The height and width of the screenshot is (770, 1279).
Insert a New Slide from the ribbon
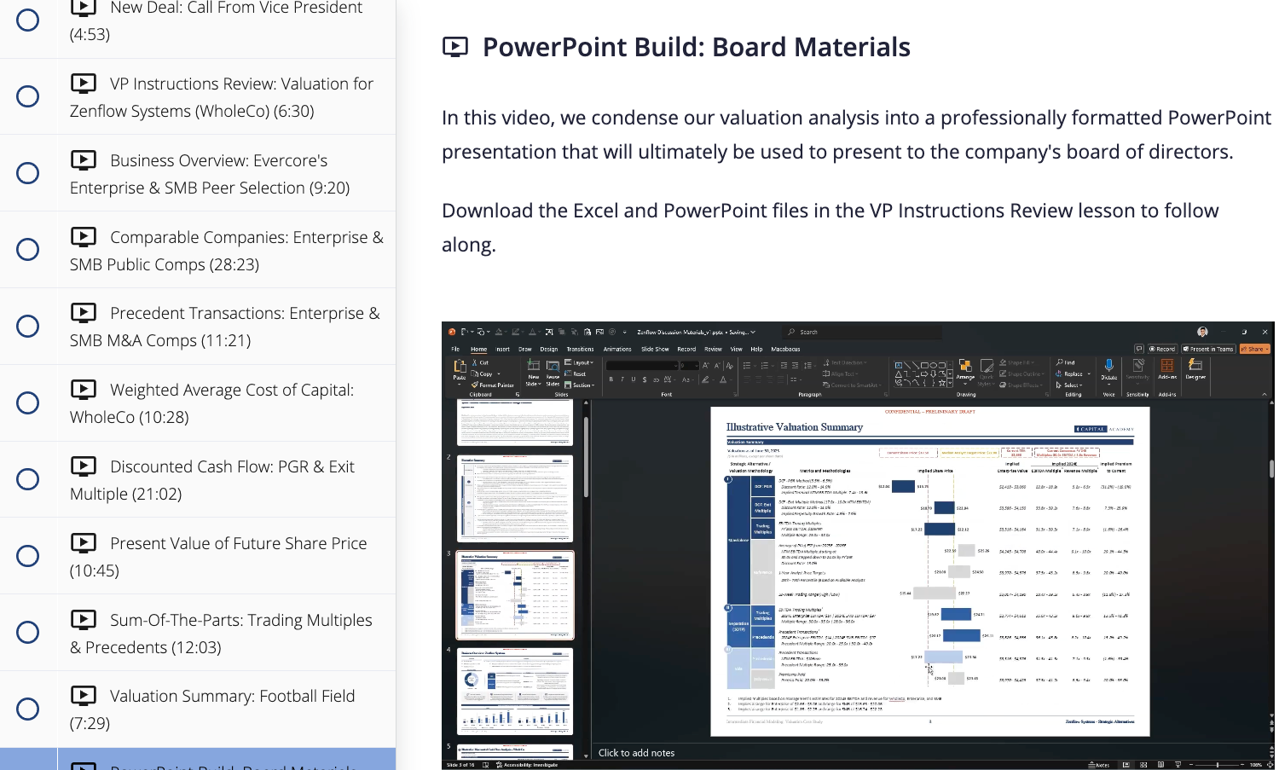[x=534, y=372]
